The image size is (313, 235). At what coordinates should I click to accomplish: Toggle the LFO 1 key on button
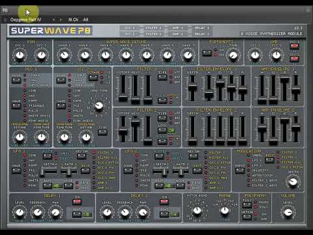82,157
